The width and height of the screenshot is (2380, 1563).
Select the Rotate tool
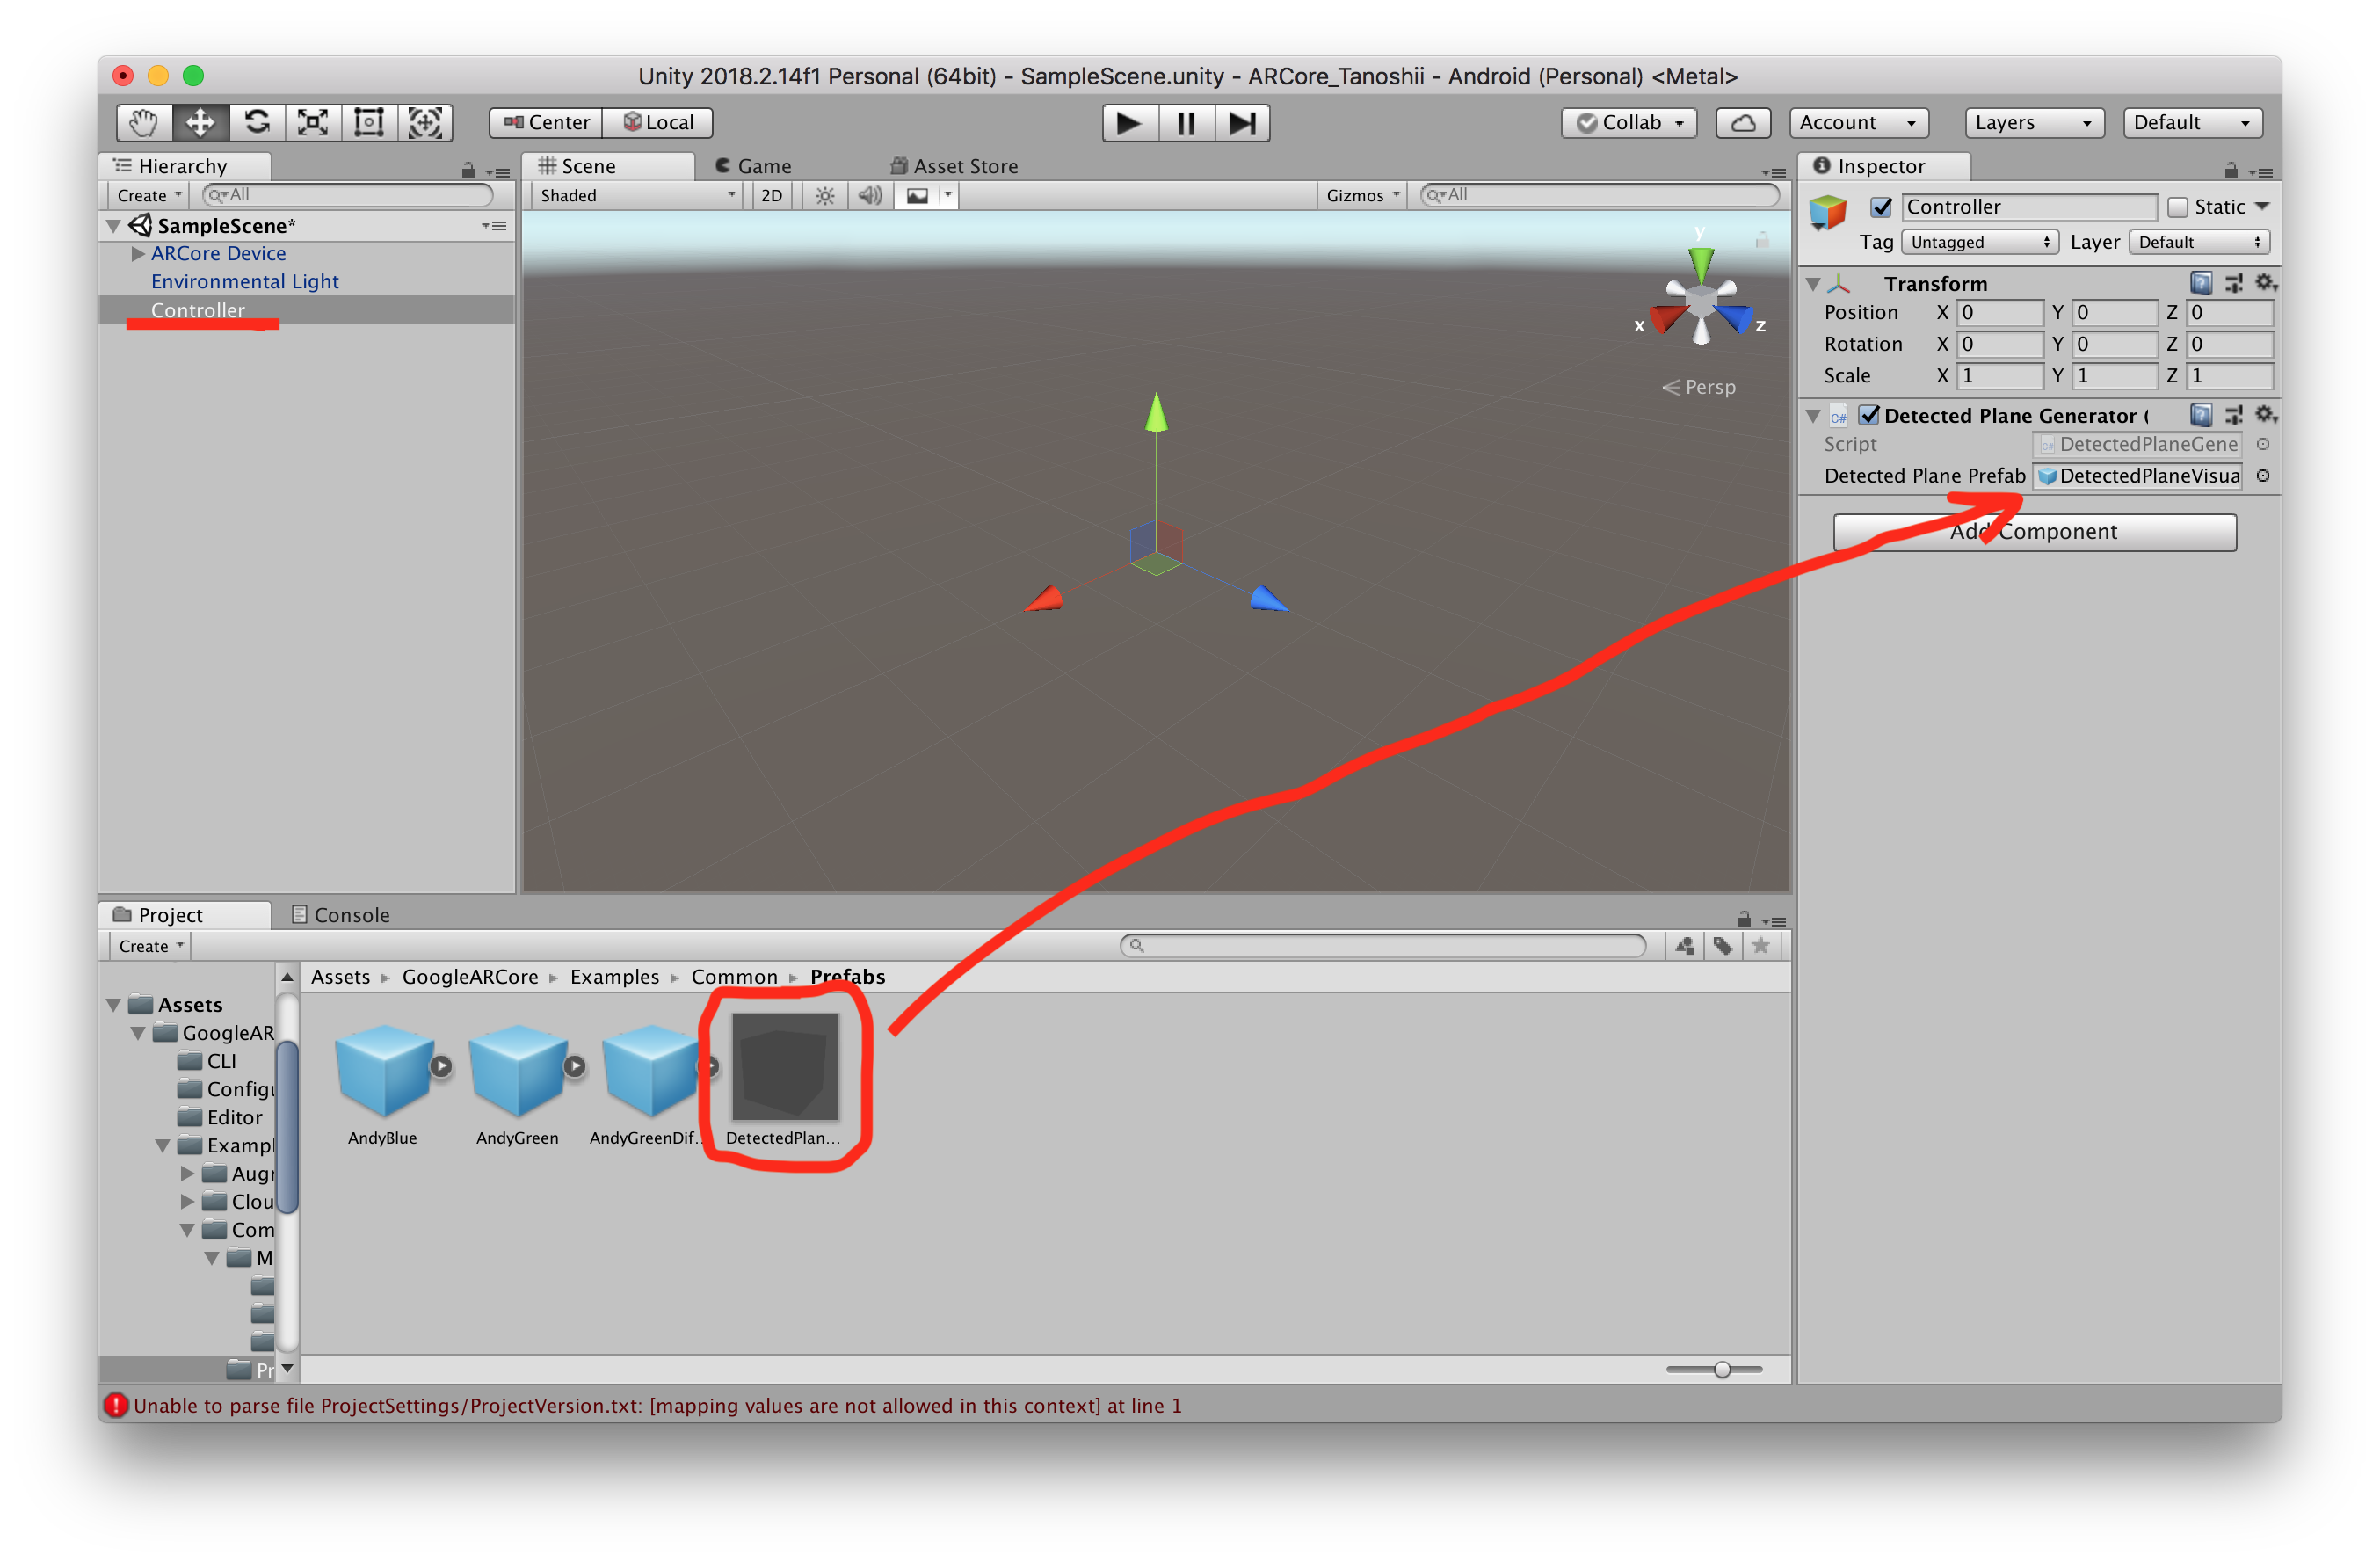[x=257, y=123]
